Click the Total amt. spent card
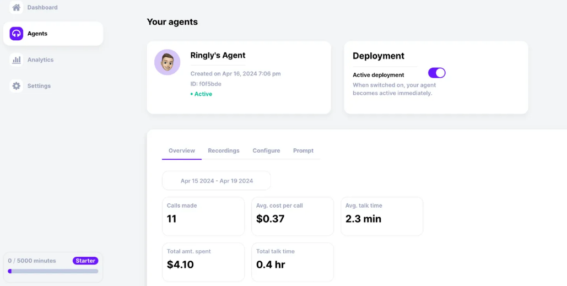The width and height of the screenshot is (567, 286). (203, 262)
